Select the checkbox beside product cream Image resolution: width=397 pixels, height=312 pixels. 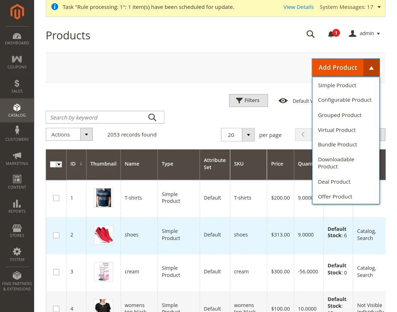click(x=56, y=272)
